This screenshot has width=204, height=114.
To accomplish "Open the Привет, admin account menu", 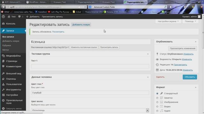I will click(x=191, y=16).
